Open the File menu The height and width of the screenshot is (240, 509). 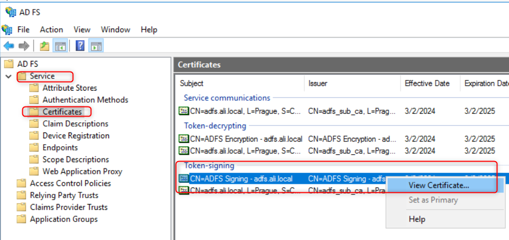23,30
